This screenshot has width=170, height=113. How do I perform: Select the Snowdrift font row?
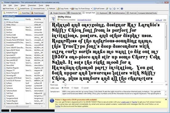[x=23, y=45]
